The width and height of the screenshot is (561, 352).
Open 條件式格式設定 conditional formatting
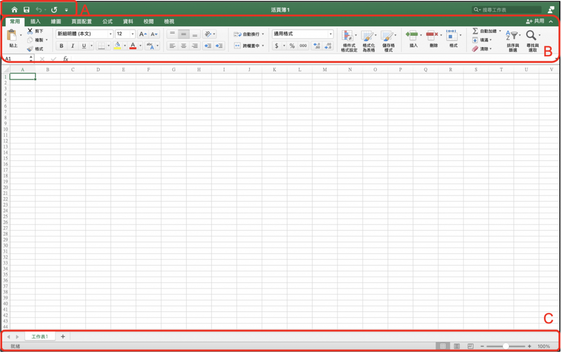pyautogui.click(x=349, y=41)
